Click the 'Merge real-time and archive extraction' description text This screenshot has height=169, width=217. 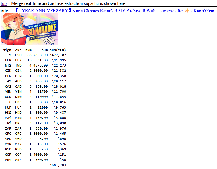(x=69, y=3)
